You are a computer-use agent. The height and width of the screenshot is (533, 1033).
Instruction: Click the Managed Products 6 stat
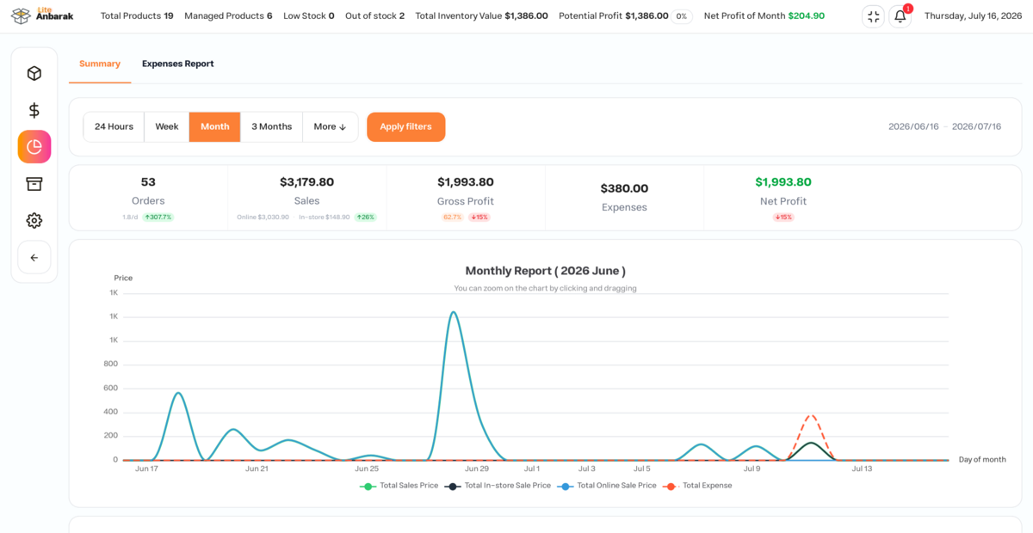pyautogui.click(x=228, y=16)
